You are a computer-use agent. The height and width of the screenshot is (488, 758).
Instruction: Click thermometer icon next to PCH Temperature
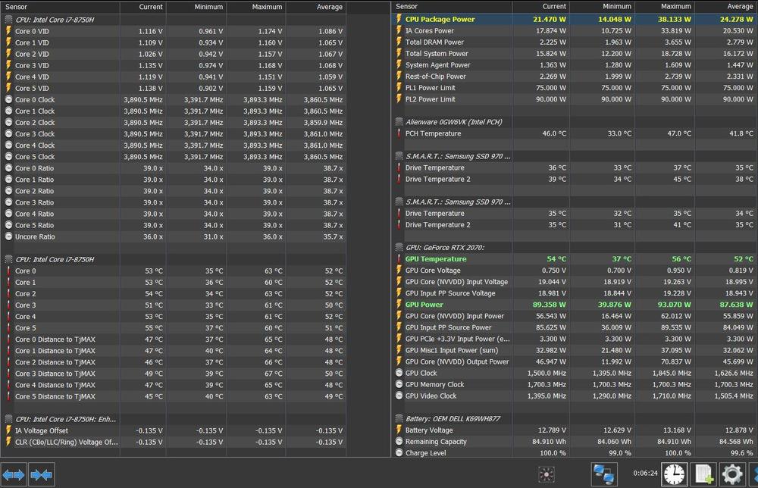(x=399, y=133)
